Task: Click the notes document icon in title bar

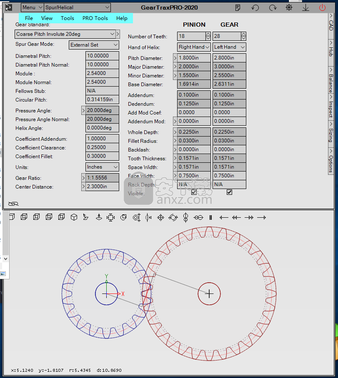Action: [x=238, y=8]
